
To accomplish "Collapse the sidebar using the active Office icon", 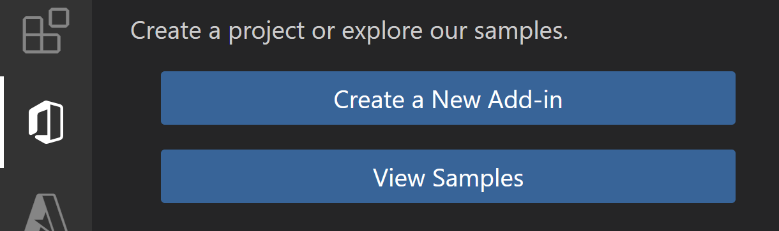I will 46,122.
